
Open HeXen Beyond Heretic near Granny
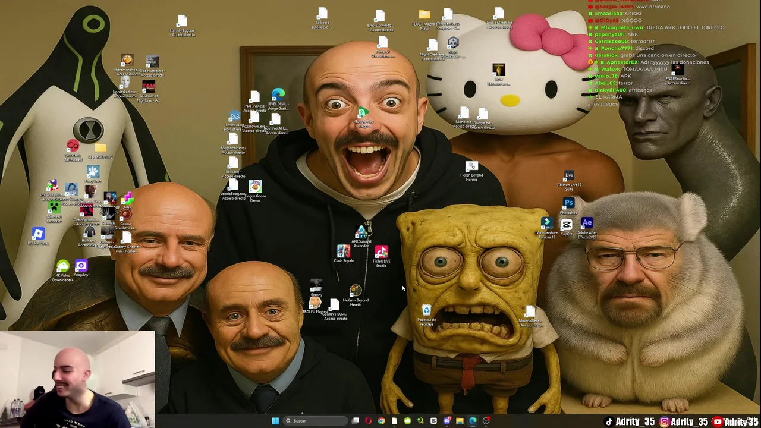(x=356, y=291)
